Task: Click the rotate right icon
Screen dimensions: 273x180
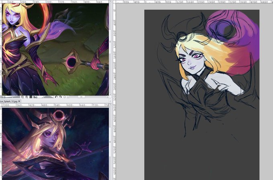Action: click(x=60, y=97)
